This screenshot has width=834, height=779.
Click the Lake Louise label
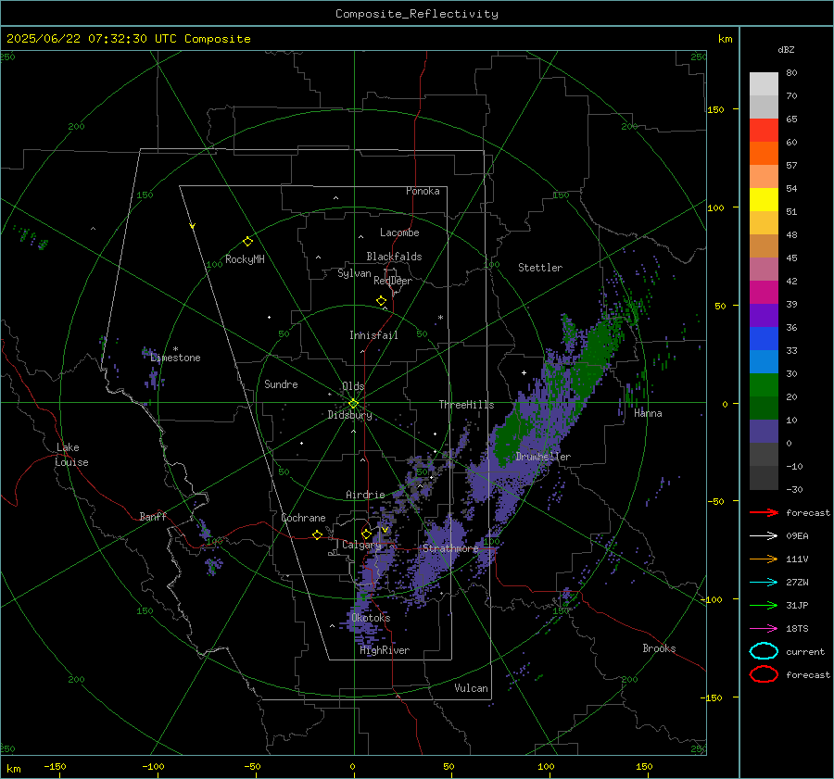click(x=71, y=455)
